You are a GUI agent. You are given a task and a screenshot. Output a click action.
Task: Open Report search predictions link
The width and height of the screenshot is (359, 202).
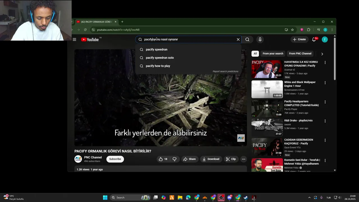point(225,72)
